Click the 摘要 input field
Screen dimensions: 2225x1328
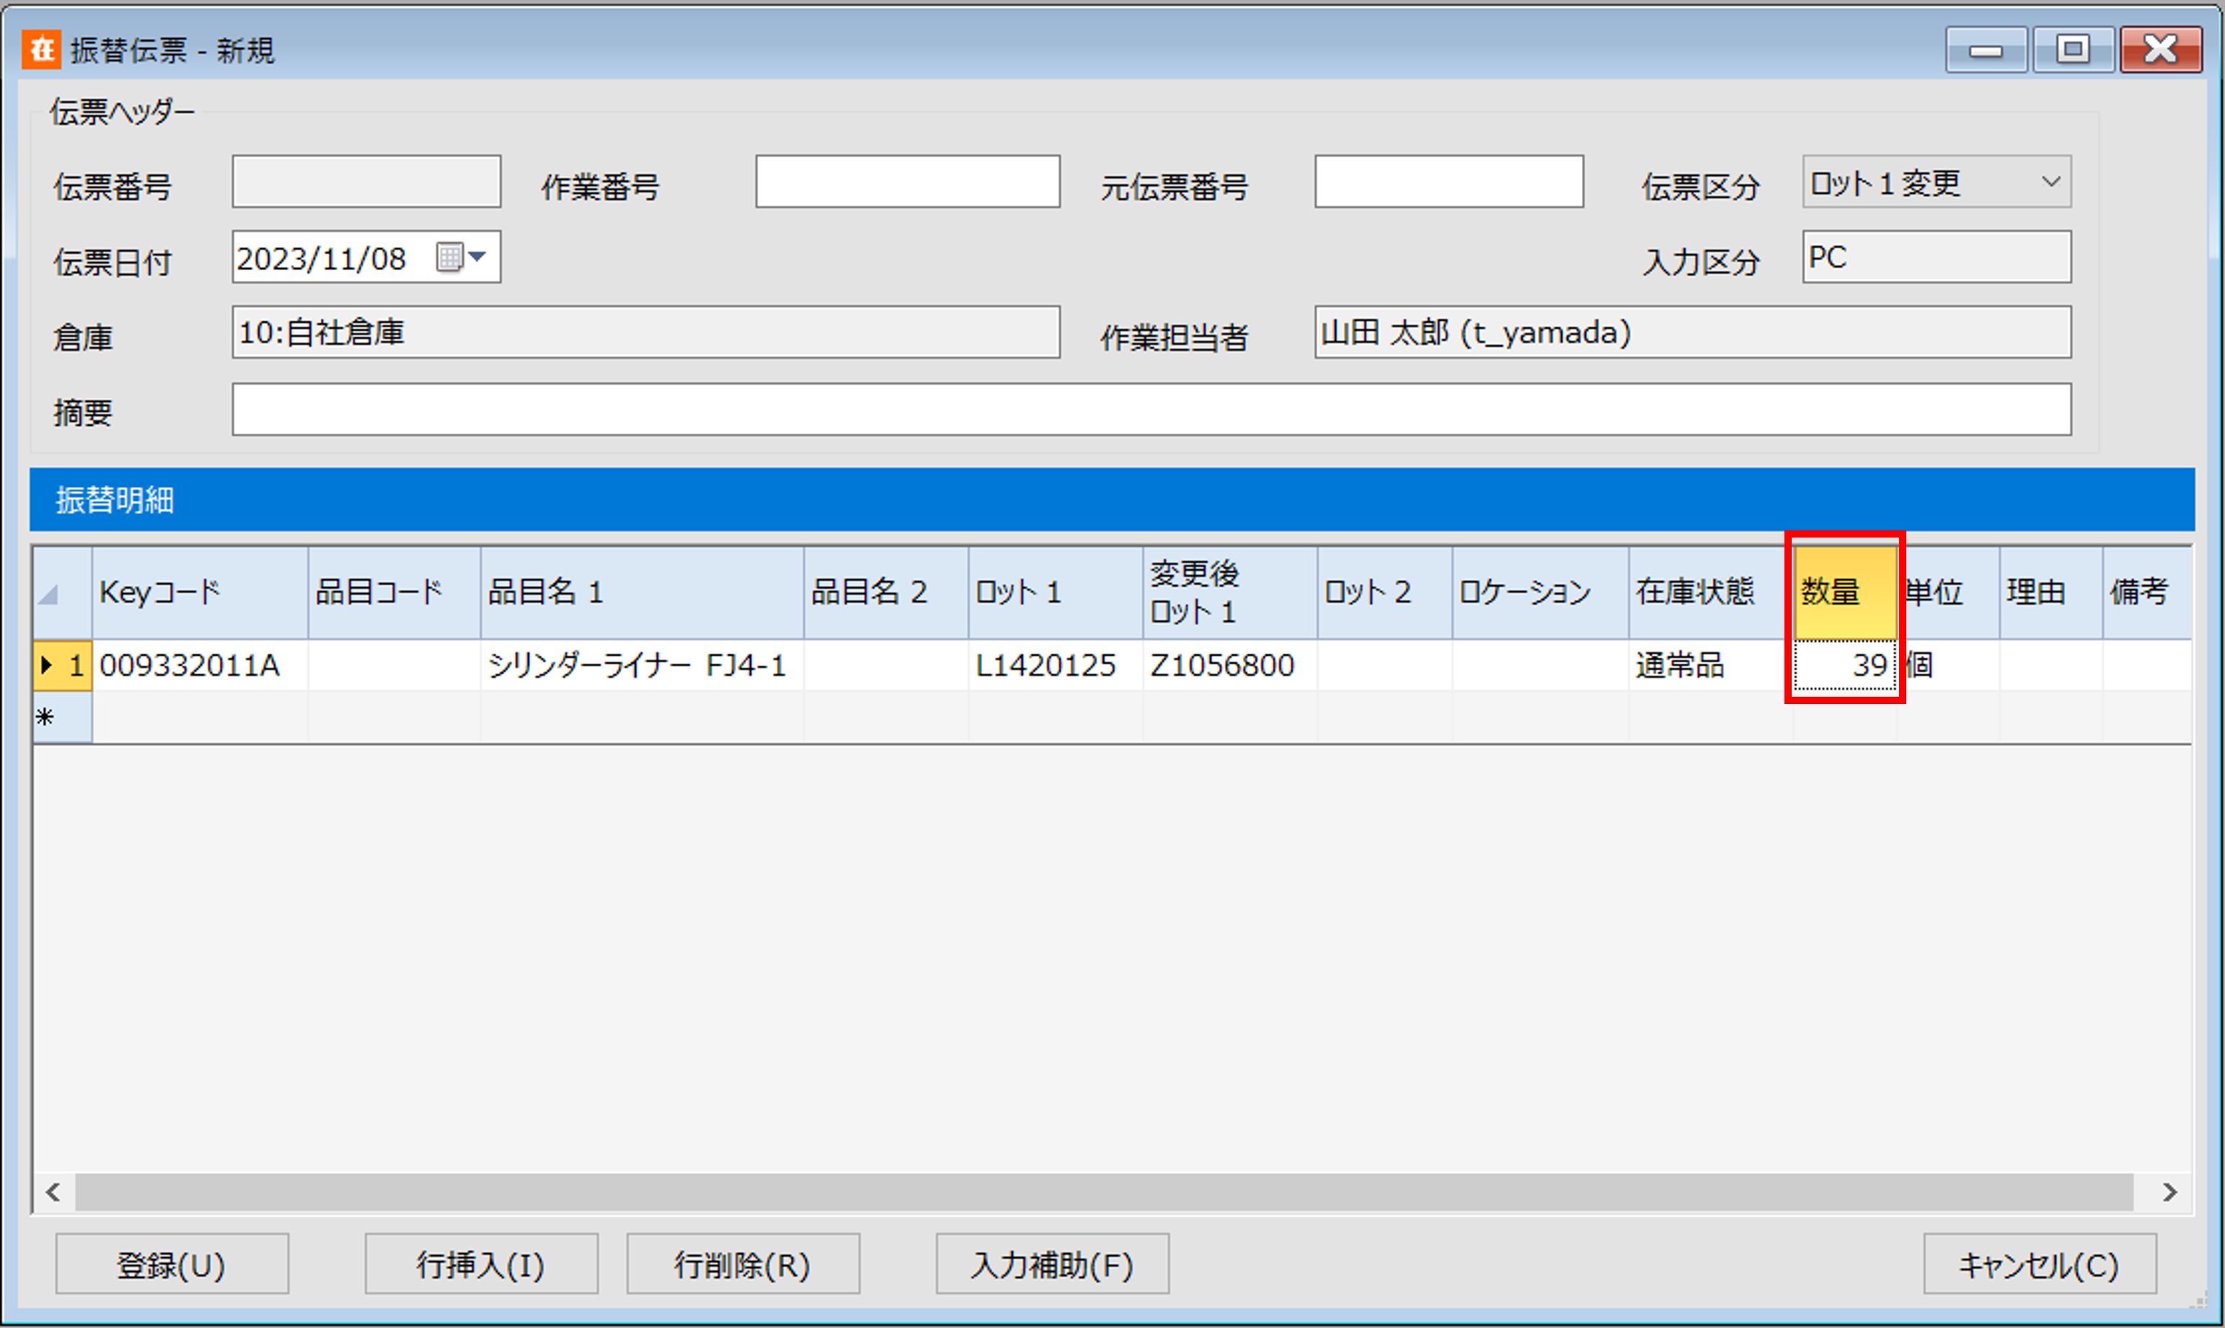[1151, 410]
